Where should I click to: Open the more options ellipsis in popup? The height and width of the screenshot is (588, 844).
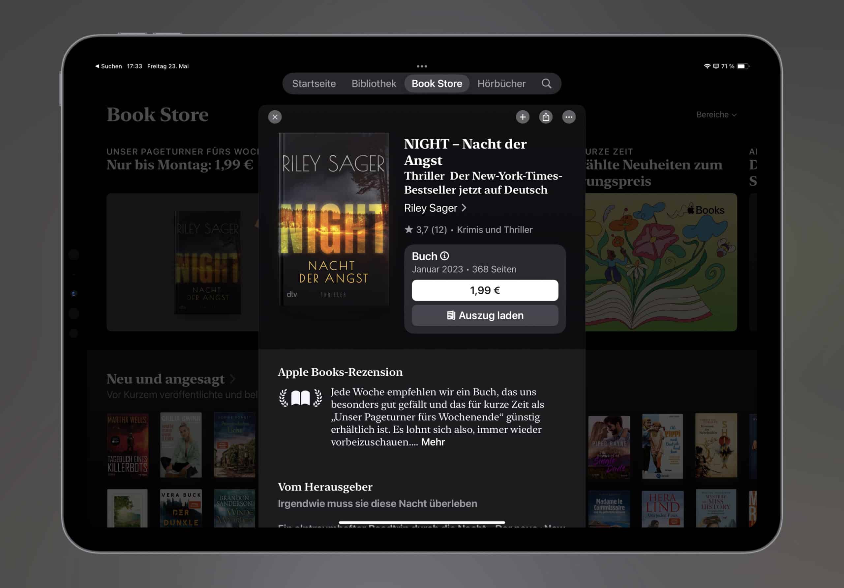[569, 117]
